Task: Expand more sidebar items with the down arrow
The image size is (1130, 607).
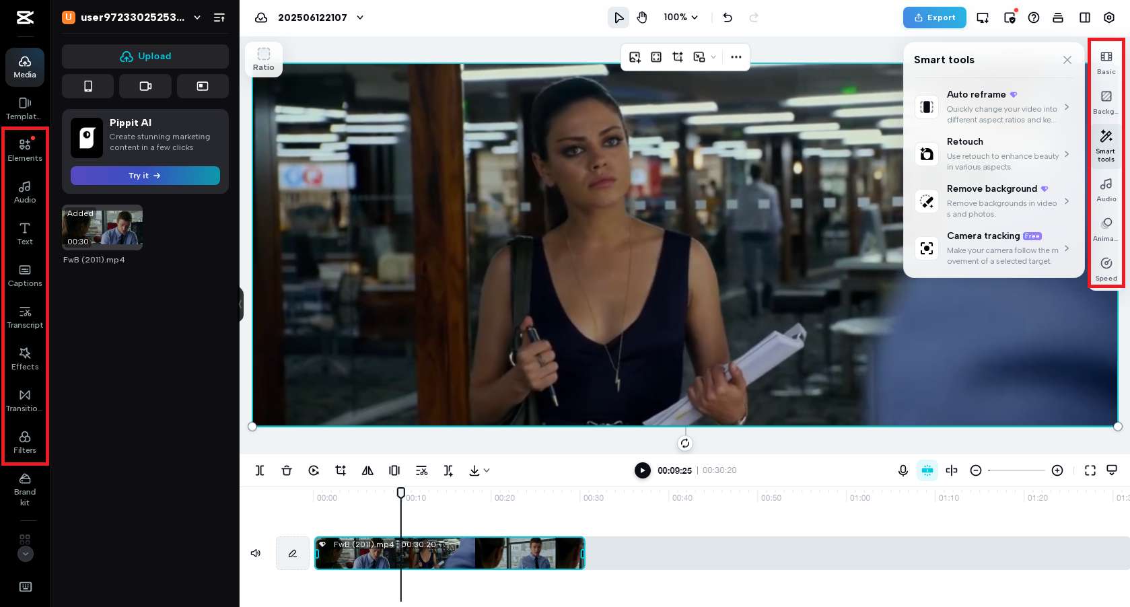Action: tap(26, 554)
